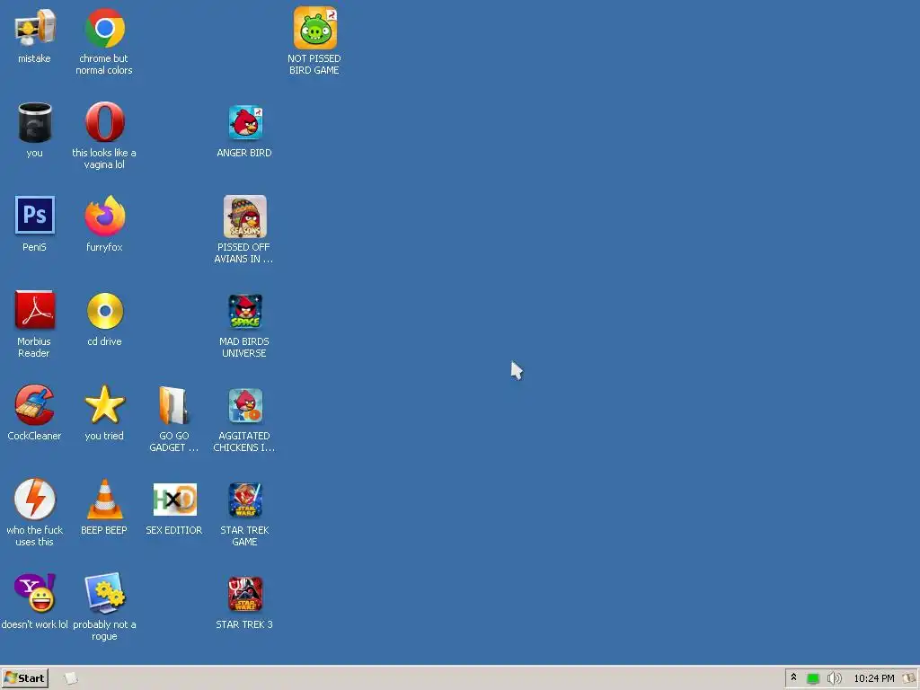Select the red Opera browser icon
The width and height of the screenshot is (920, 690).
click(x=104, y=122)
